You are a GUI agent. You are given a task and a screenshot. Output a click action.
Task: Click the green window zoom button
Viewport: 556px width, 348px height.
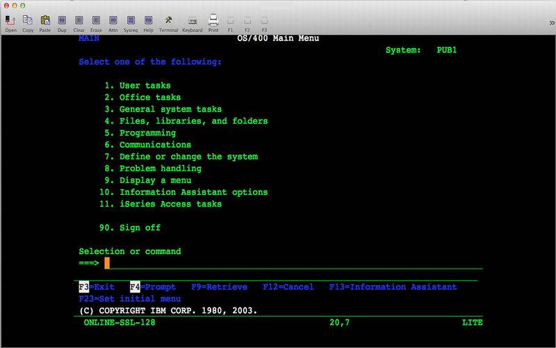23,6
